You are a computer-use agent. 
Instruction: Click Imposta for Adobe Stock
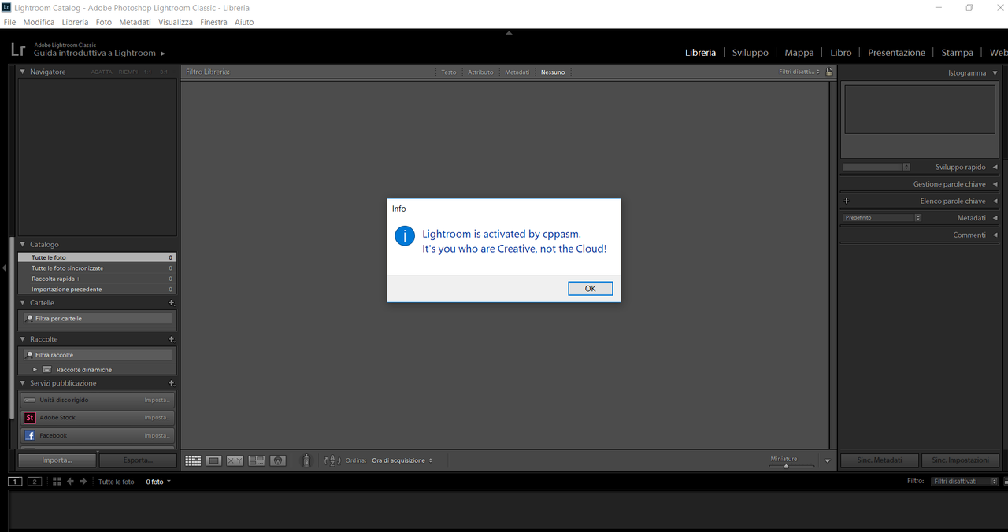[157, 418]
